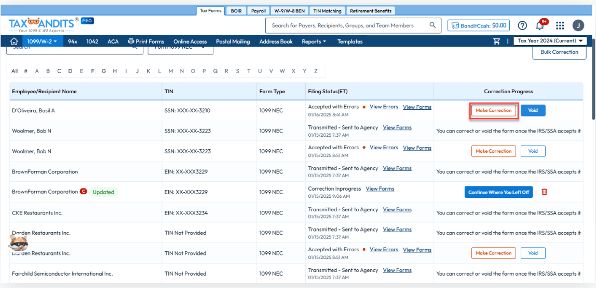Screen dimensions: 596x288
Task: Open the 1099/W-2 dropdown menu
Action: click(42, 41)
